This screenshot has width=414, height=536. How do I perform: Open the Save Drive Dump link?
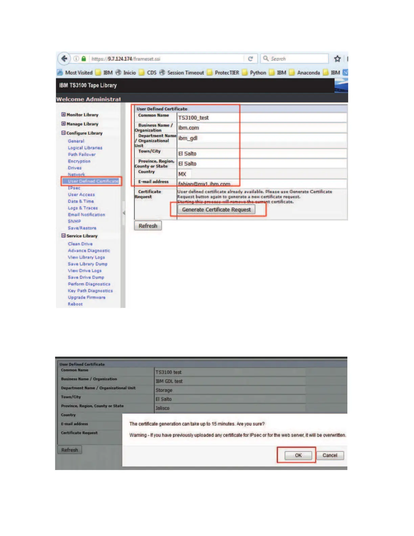tap(86, 277)
